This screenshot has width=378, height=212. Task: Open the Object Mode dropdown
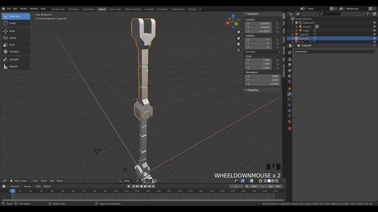pos(20,181)
